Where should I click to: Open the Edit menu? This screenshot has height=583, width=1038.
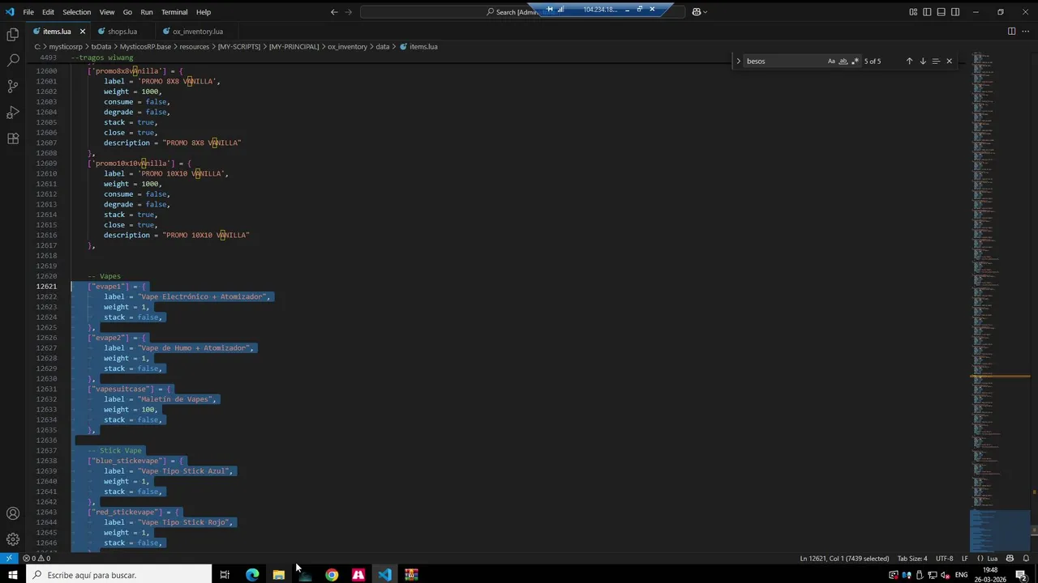tap(48, 12)
